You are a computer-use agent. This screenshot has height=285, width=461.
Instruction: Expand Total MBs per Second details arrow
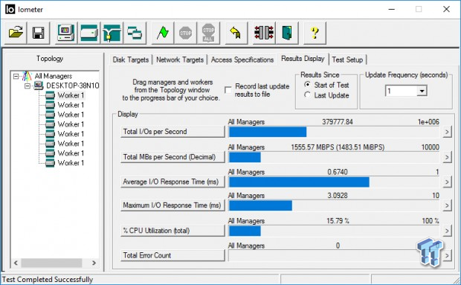pos(447,157)
